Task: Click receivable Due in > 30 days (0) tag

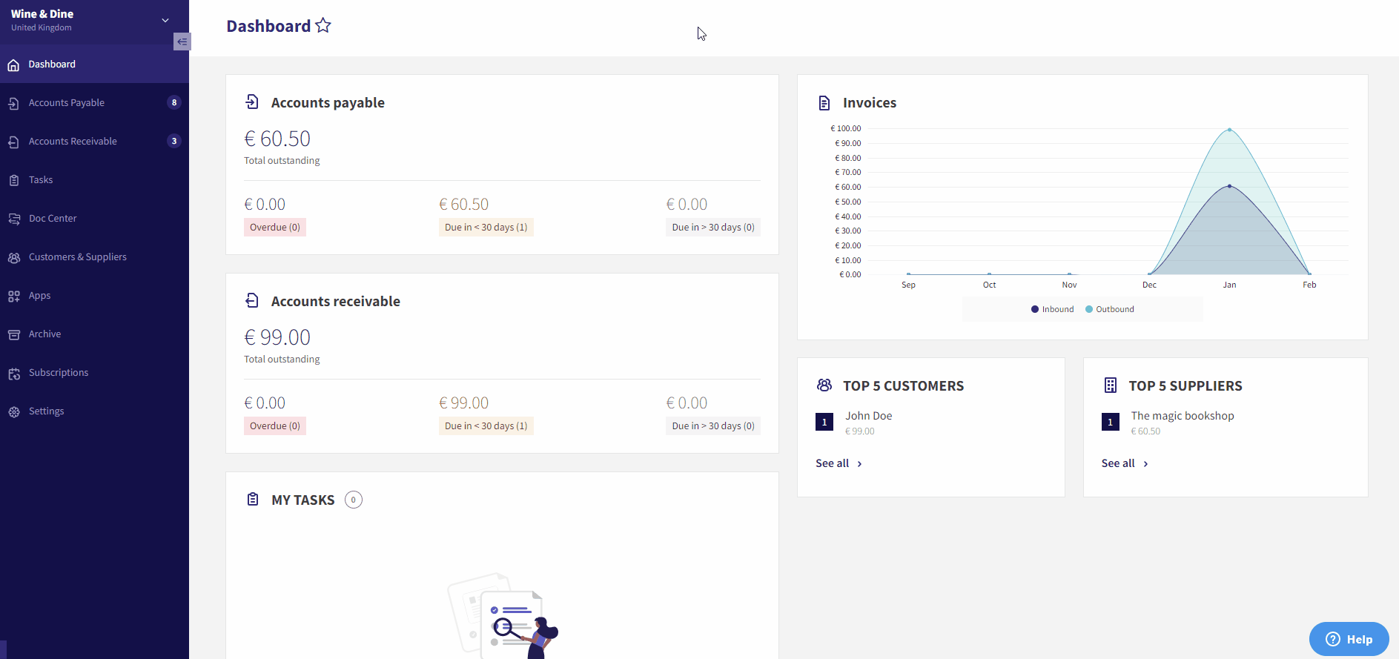Action: (713, 426)
